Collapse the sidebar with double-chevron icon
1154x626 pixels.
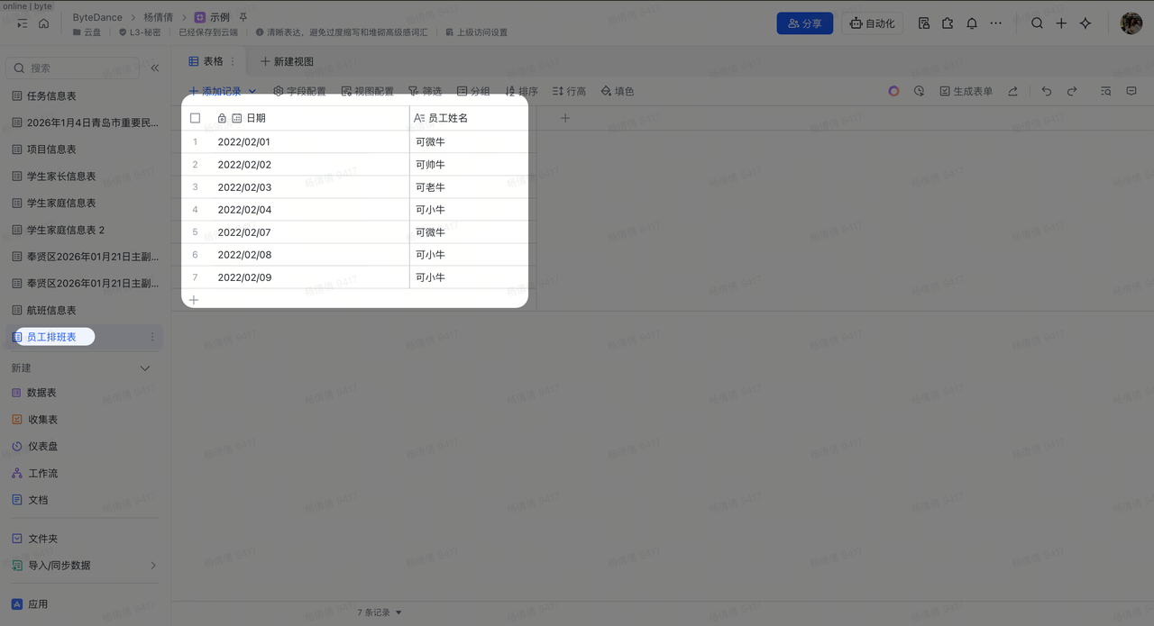pyautogui.click(x=155, y=68)
